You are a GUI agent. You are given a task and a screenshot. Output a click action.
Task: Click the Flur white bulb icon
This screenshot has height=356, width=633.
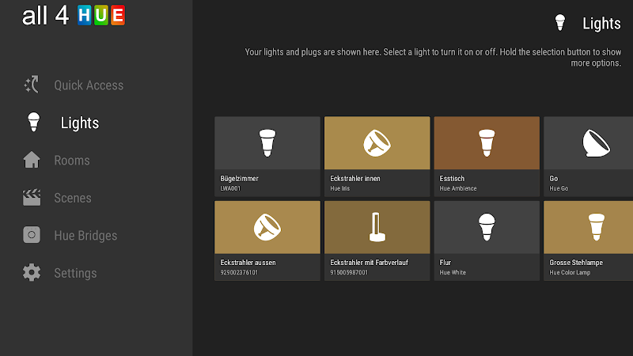click(487, 227)
